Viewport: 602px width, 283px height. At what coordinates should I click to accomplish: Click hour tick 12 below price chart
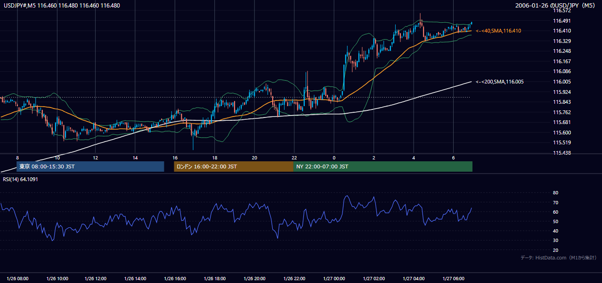coord(96,158)
